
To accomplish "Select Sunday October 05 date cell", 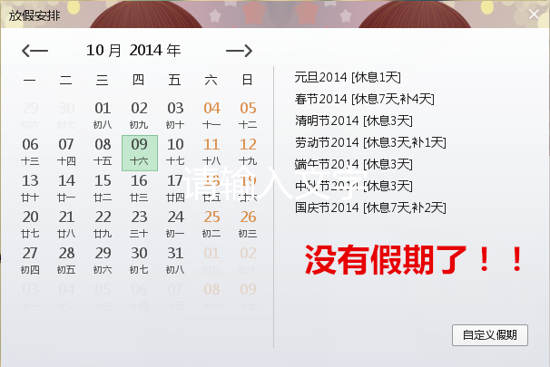I will tap(248, 115).
